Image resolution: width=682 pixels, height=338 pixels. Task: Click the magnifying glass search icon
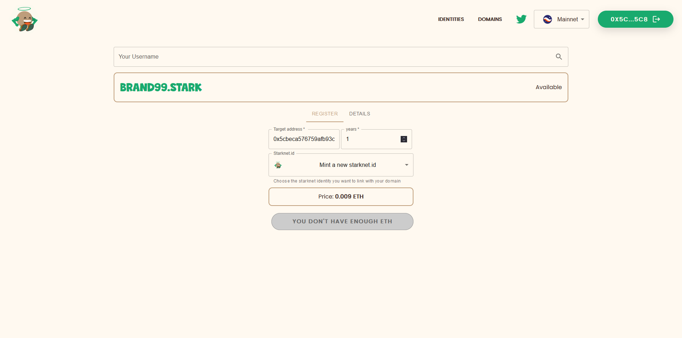559,57
